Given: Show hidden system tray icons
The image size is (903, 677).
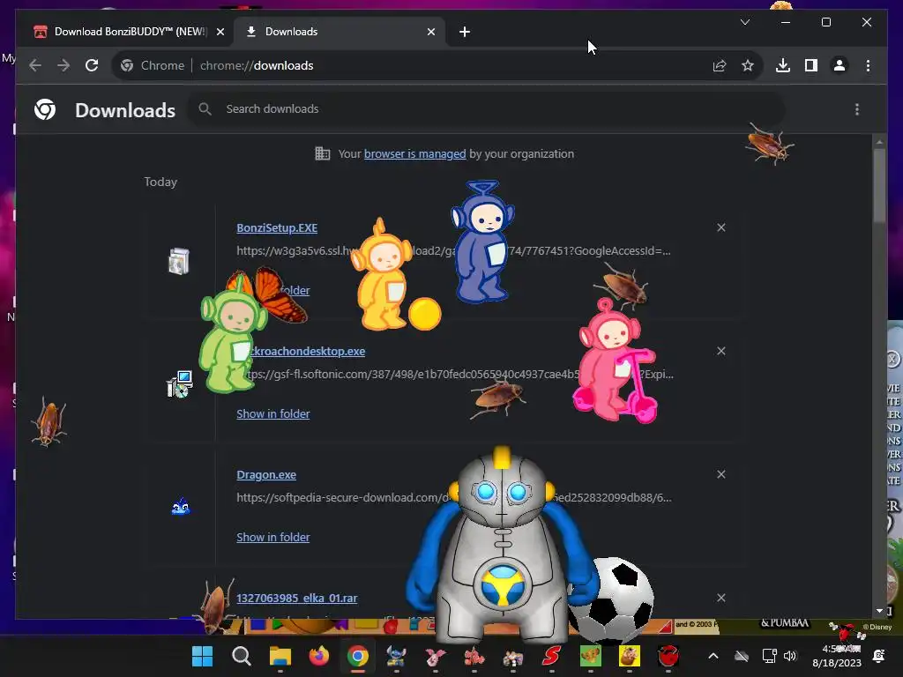Looking at the screenshot, I should [x=713, y=656].
